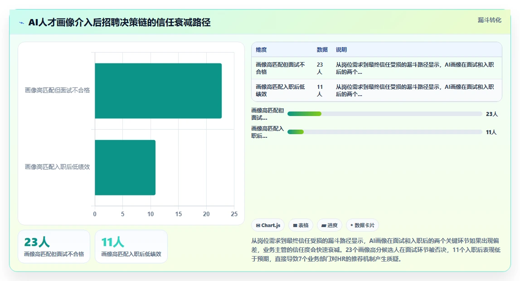The width and height of the screenshot is (520, 281).
Task: Click the small blue icon beside the title
Action: [x=22, y=23]
